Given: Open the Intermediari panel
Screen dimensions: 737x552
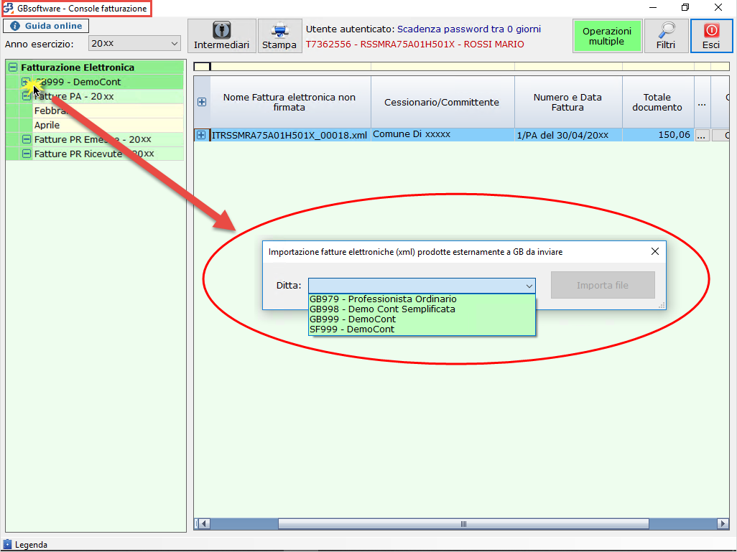Looking at the screenshot, I should coord(221,35).
